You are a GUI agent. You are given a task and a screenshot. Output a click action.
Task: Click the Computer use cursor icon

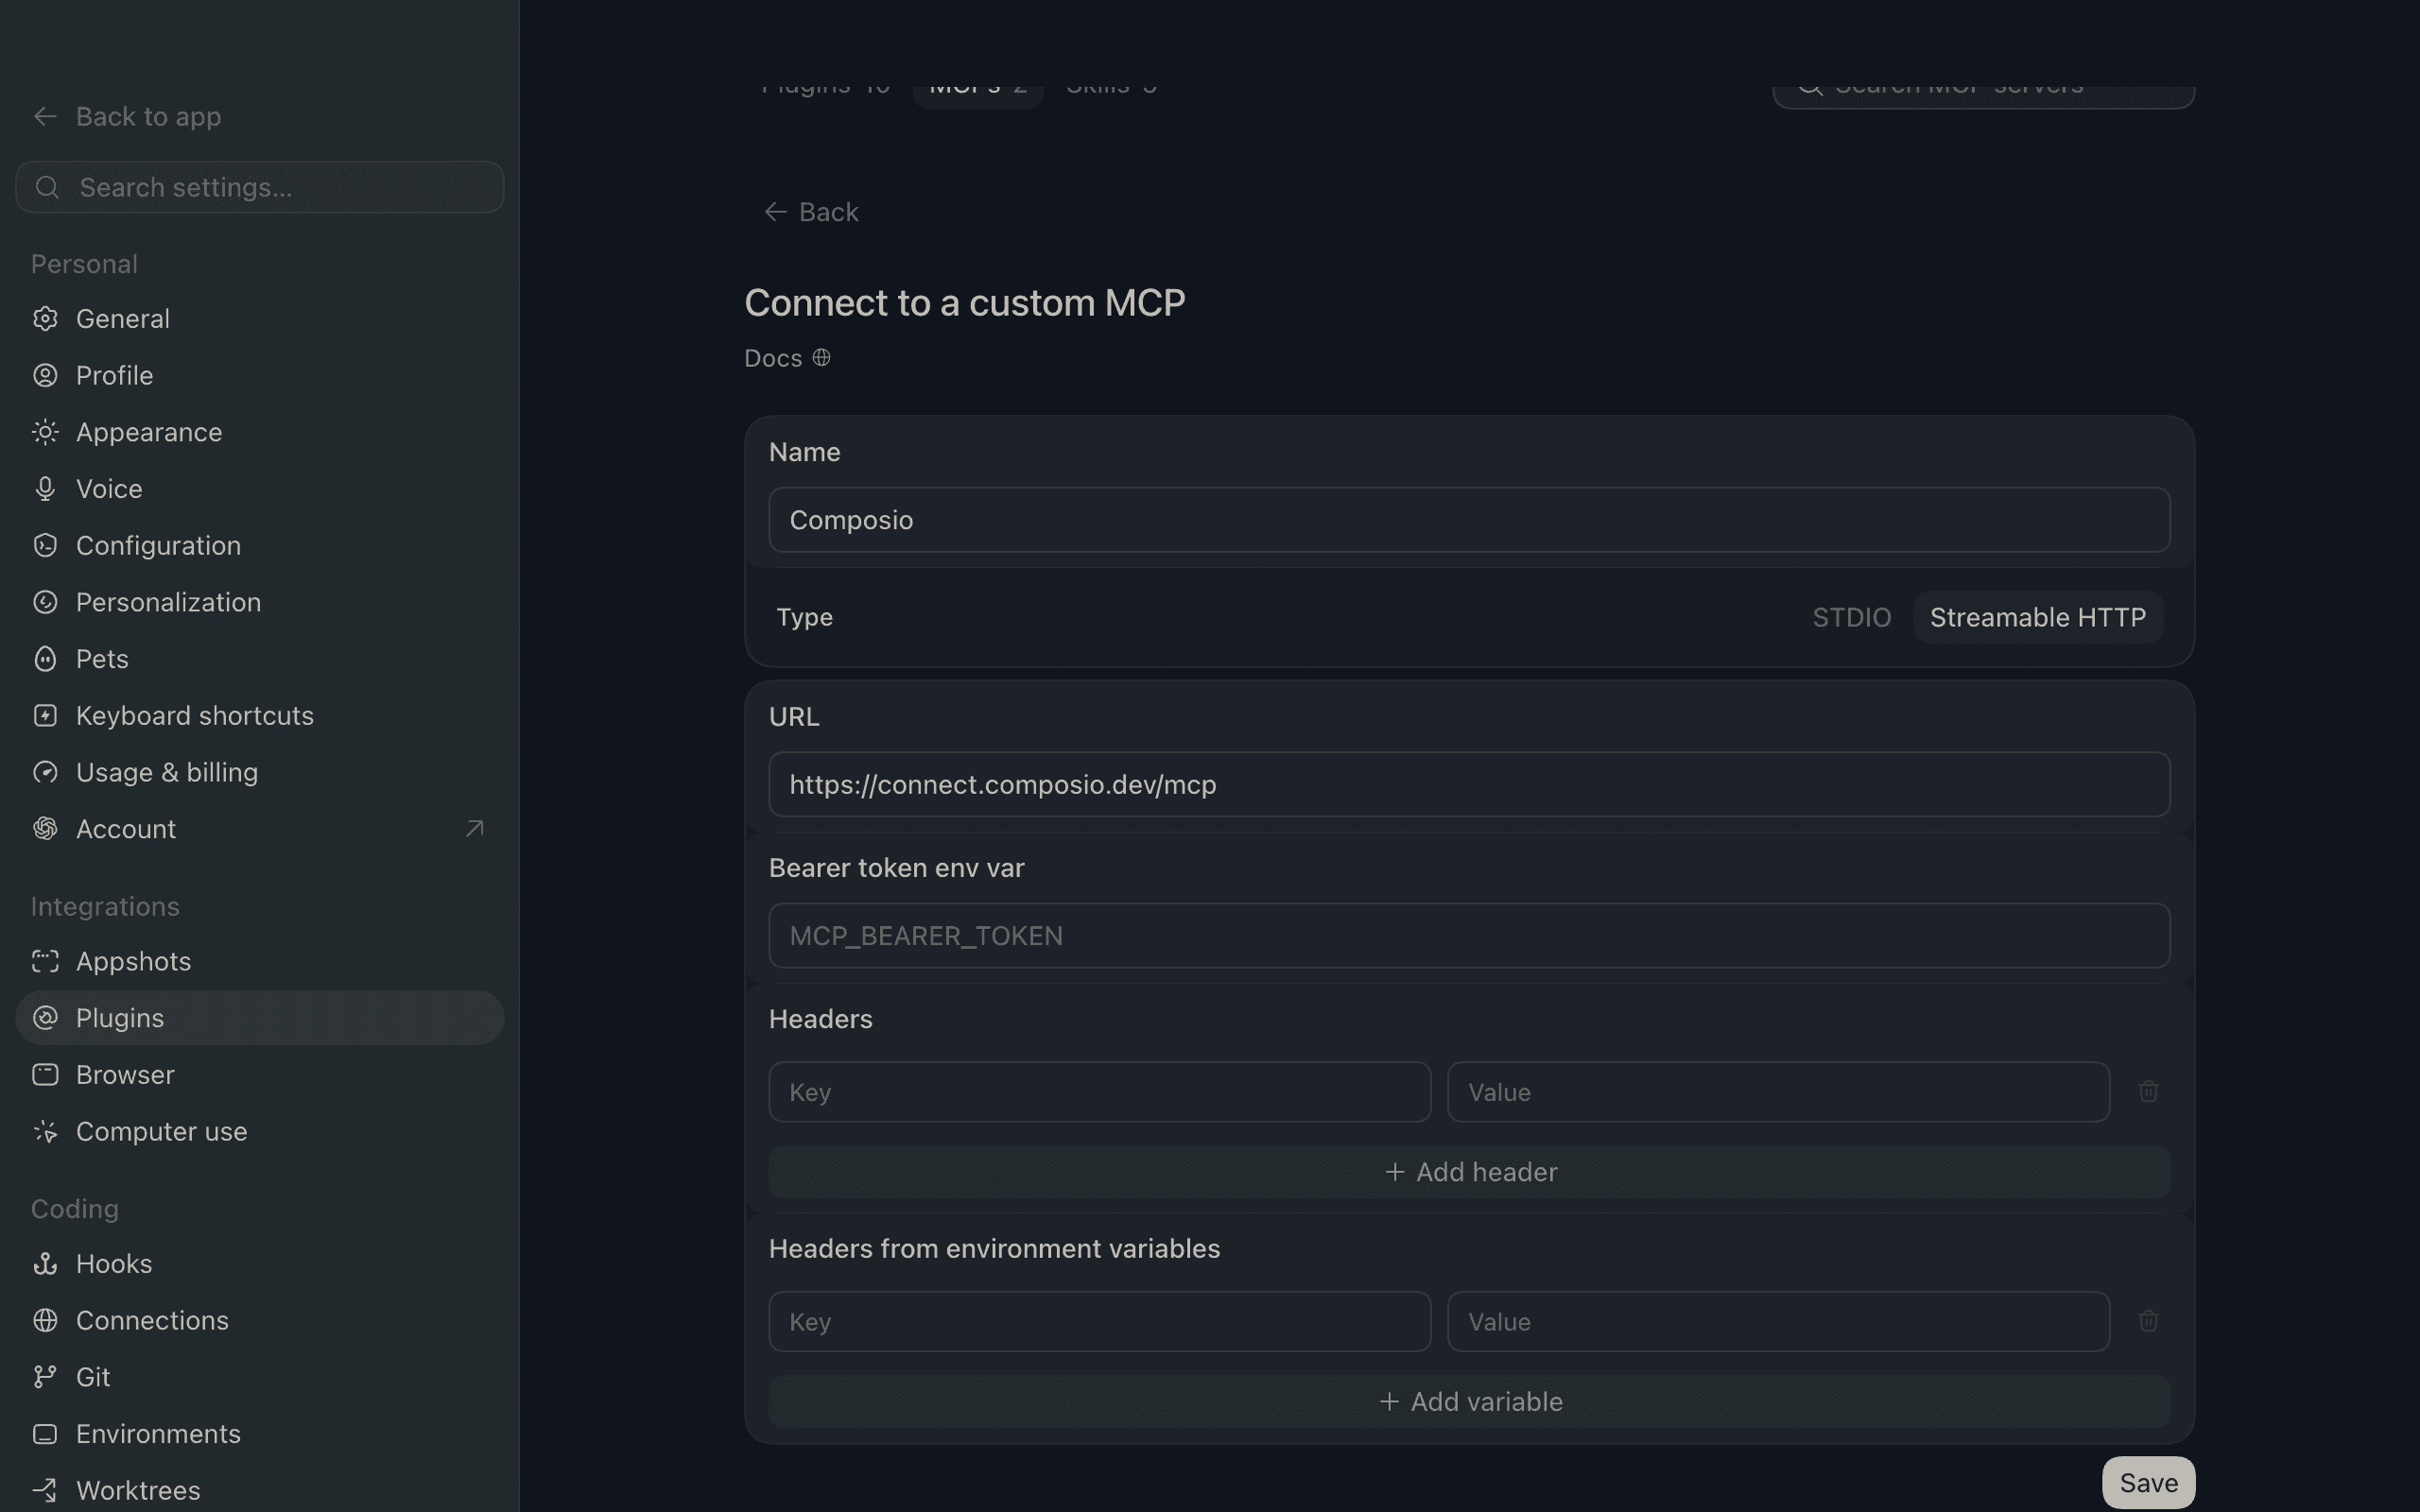pyautogui.click(x=45, y=1132)
